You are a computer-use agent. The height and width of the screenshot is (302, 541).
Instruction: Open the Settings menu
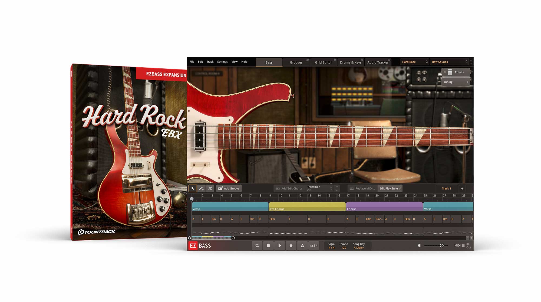pyautogui.click(x=222, y=62)
